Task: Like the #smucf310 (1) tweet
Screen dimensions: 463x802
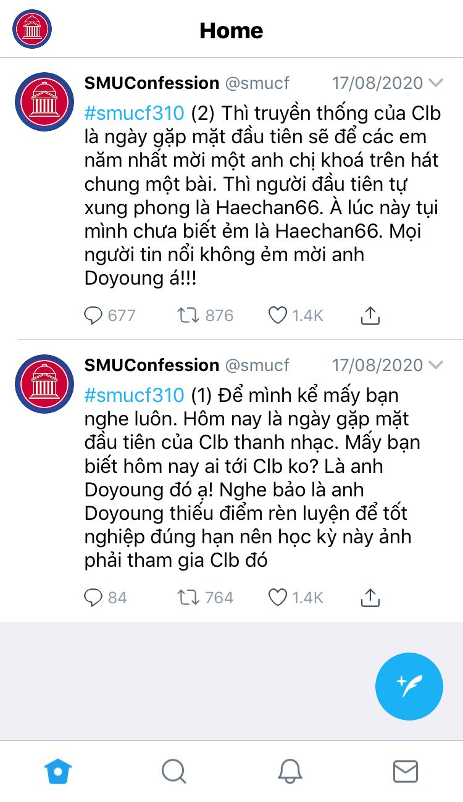Action: point(278,597)
